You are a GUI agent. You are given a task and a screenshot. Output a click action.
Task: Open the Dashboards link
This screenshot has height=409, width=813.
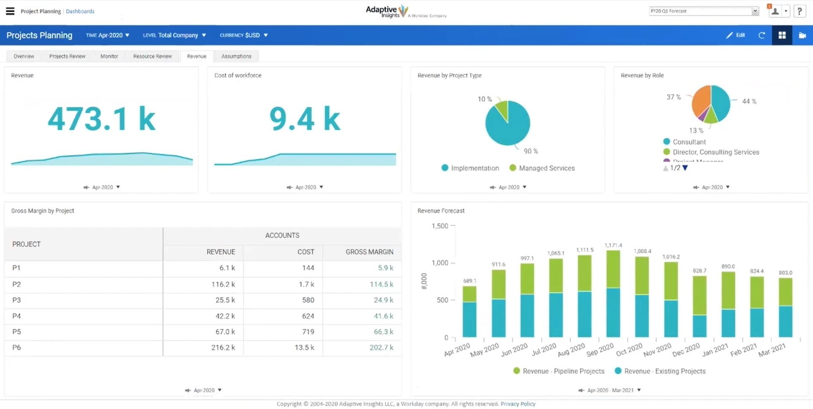coord(80,11)
